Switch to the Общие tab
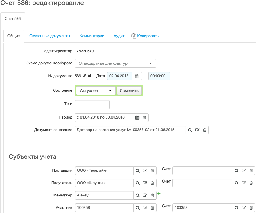This screenshot has height=213, width=256. pos(14,36)
